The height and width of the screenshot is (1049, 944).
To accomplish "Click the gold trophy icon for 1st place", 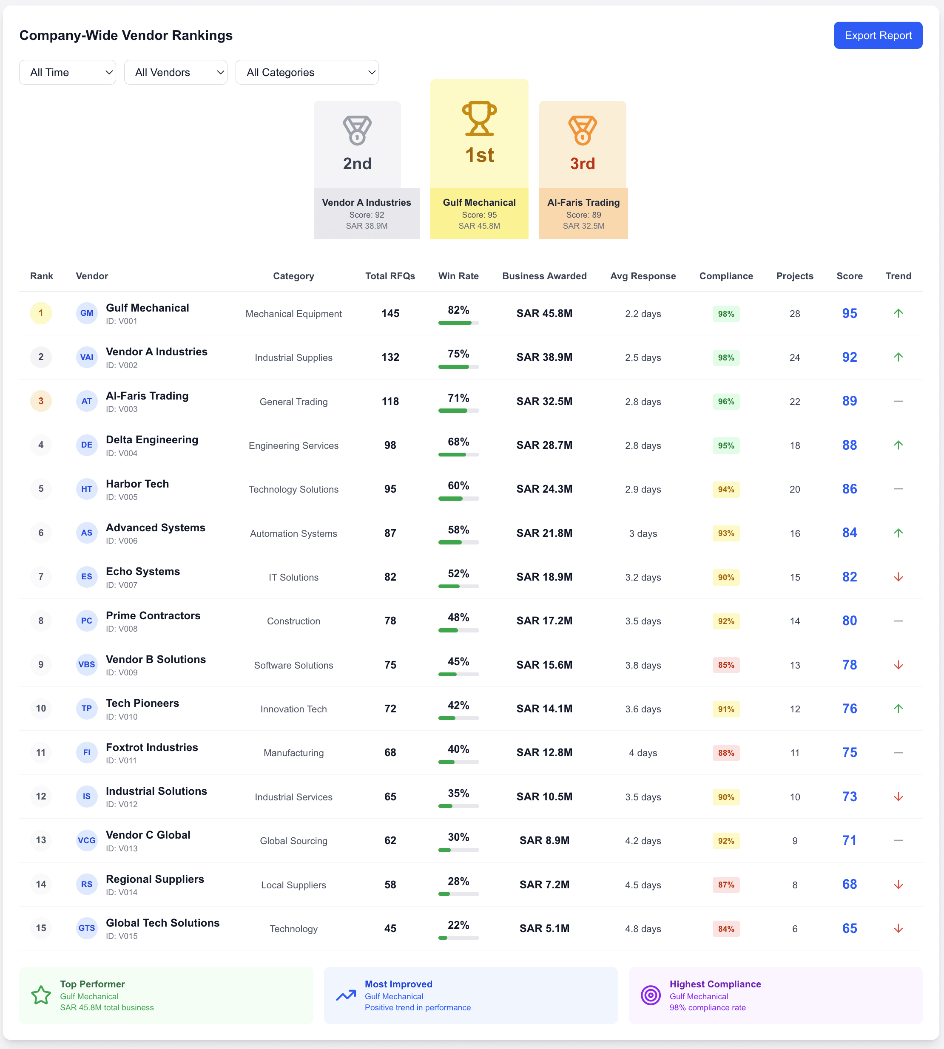I will coord(479,118).
